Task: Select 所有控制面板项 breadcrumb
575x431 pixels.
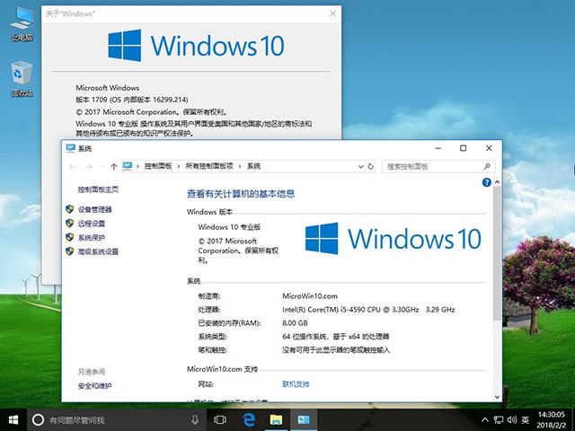Action: [x=209, y=166]
